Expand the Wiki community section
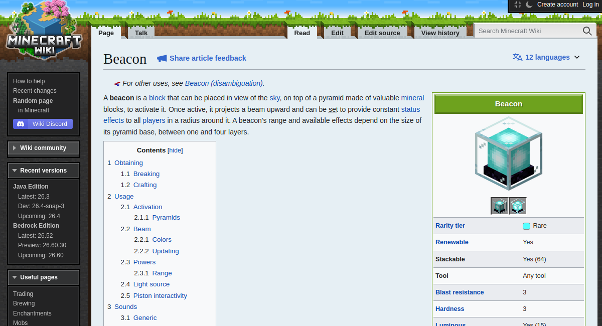This screenshot has height=326, width=602. coord(44,148)
